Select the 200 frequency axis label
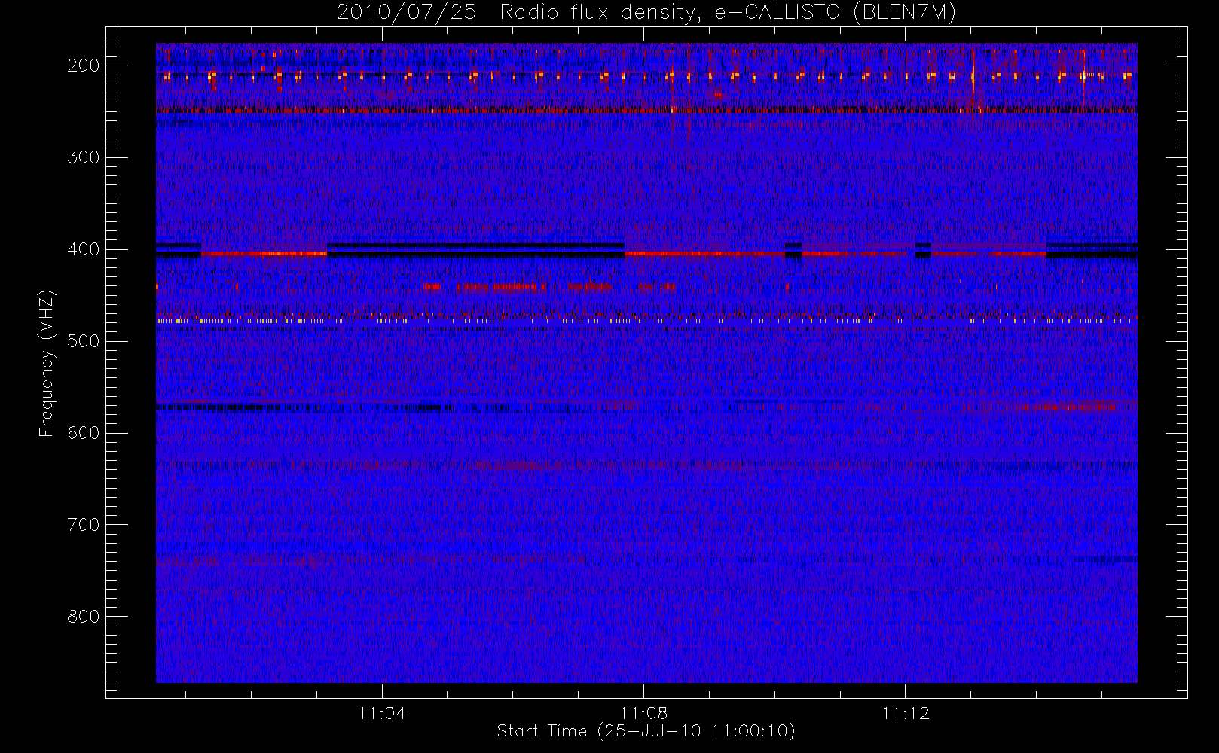 pos(84,66)
